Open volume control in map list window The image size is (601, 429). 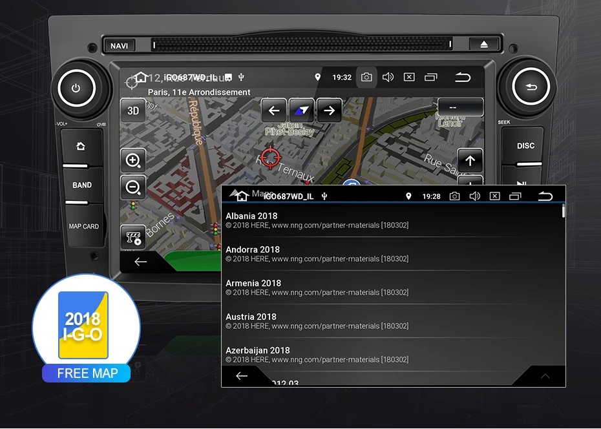[x=474, y=196]
